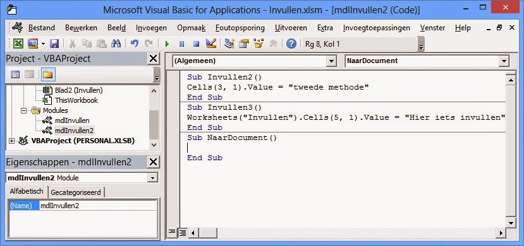The width and height of the screenshot is (524, 246).
Task: Expand VBAProject (PERSONAL.XLSB) node
Action: coord(12,141)
